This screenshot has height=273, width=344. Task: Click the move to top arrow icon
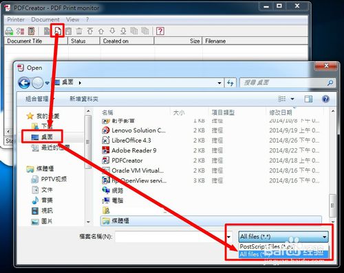(x=90, y=31)
